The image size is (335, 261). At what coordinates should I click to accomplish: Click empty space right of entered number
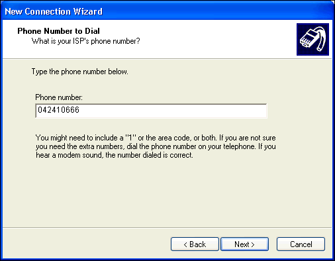tap(172, 111)
